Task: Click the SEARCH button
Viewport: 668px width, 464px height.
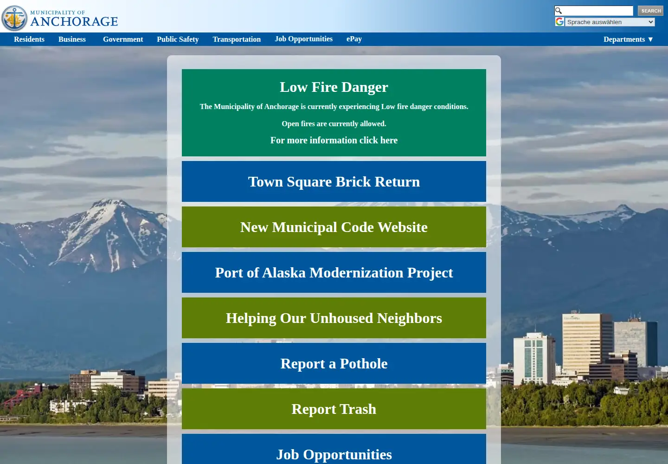Action: coord(651,11)
